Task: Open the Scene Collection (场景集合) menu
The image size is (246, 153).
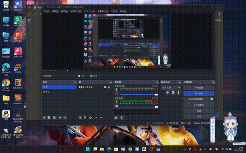Action: click(x=103, y=11)
